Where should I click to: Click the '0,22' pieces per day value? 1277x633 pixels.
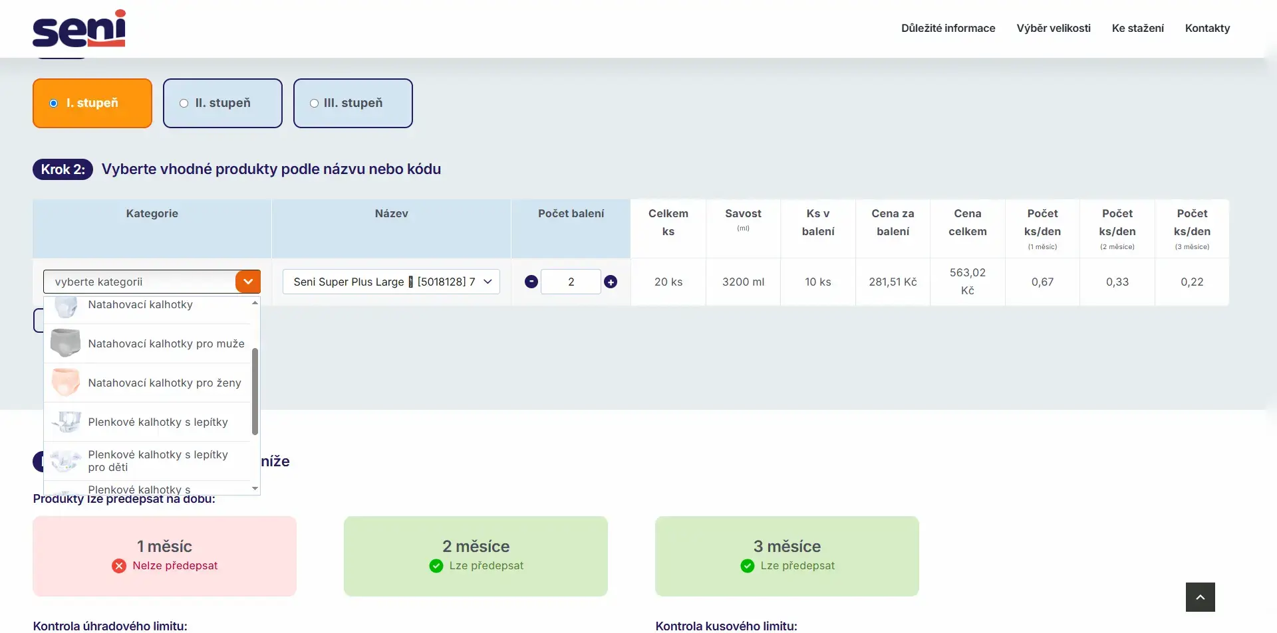click(x=1192, y=282)
